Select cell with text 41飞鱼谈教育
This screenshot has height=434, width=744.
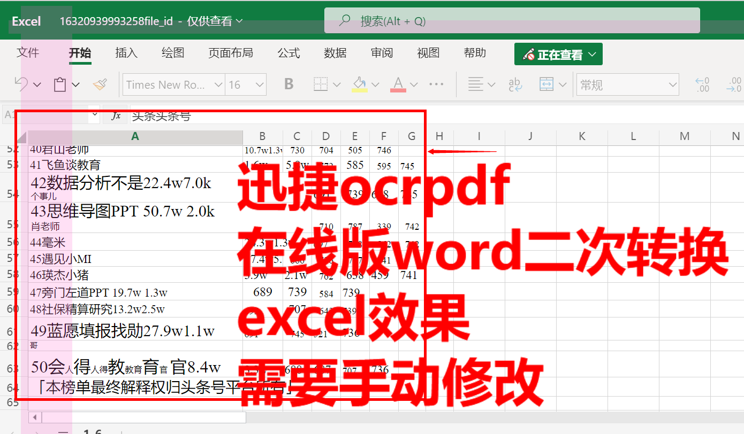click(x=135, y=165)
